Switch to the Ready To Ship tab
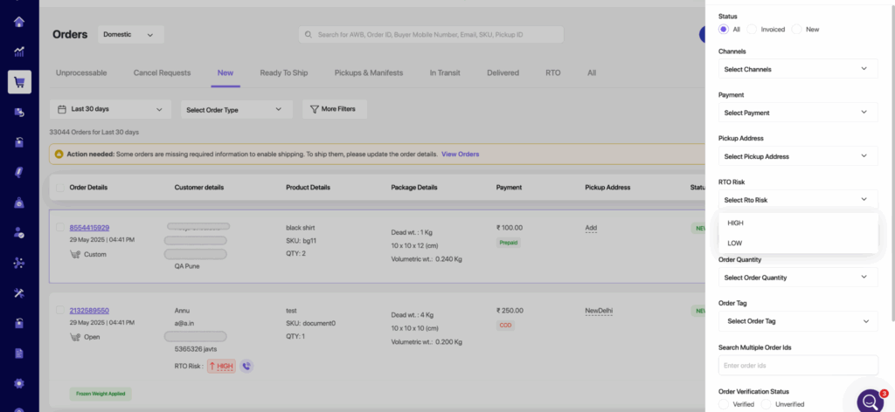Image resolution: width=895 pixels, height=412 pixels. coord(284,72)
